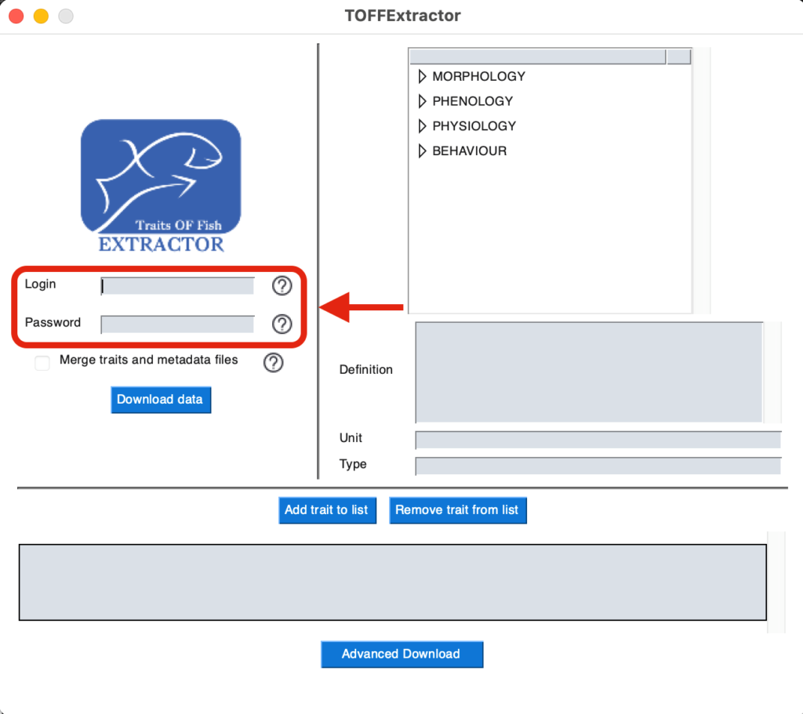Screen dimensions: 803x714
Task: Expand the PHENOLOGY disclosure triangle
Action: tap(422, 101)
